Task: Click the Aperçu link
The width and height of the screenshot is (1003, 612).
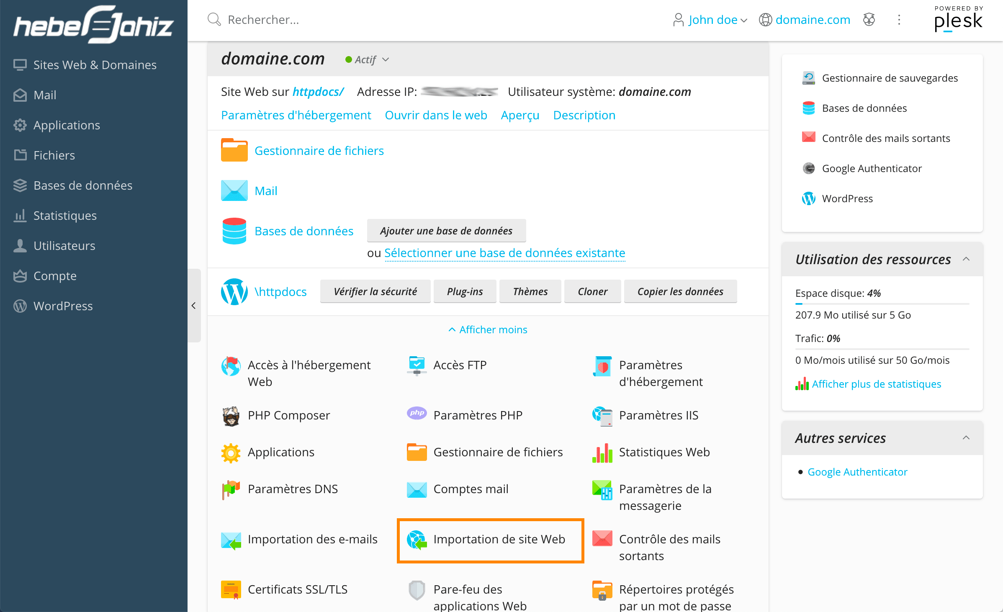Action: pyautogui.click(x=520, y=115)
